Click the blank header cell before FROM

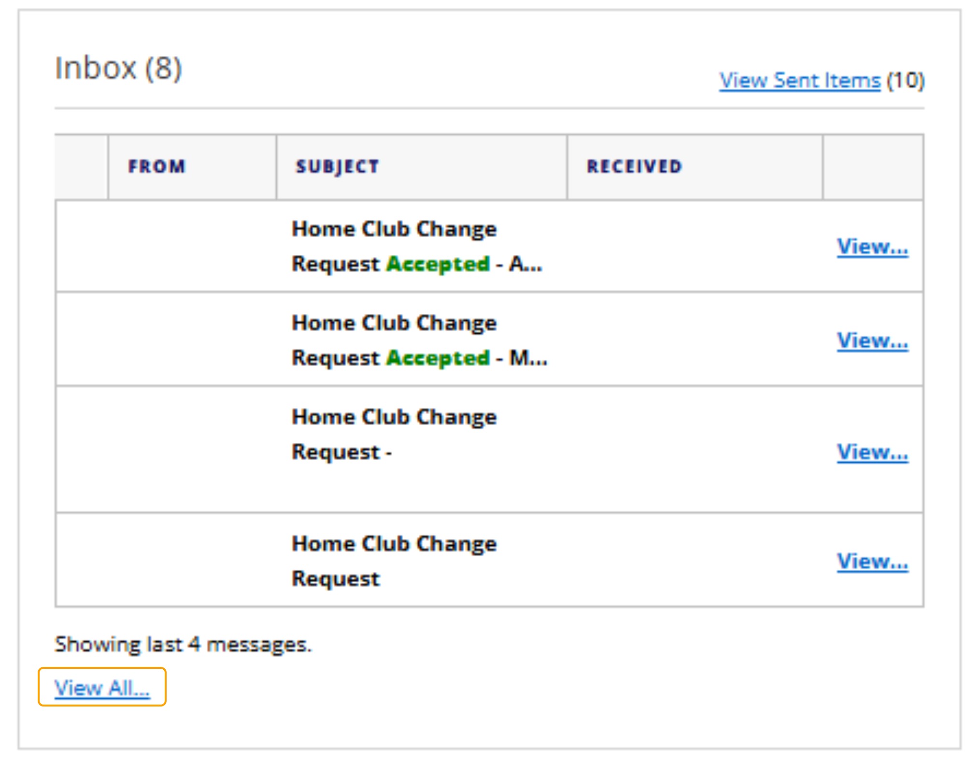81,167
